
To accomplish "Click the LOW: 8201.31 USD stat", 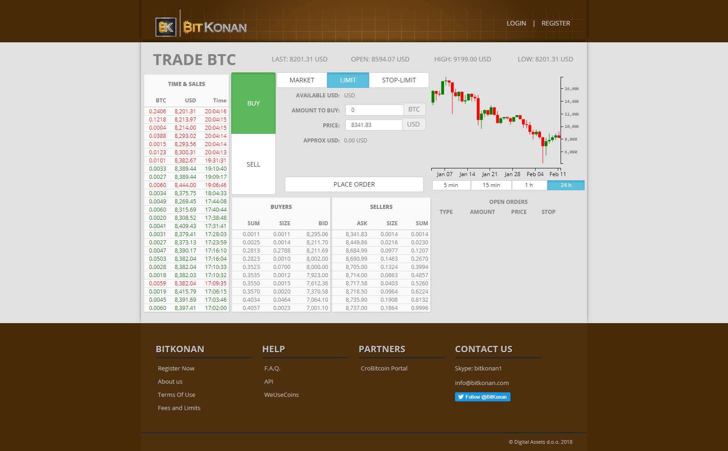I will click(x=545, y=59).
